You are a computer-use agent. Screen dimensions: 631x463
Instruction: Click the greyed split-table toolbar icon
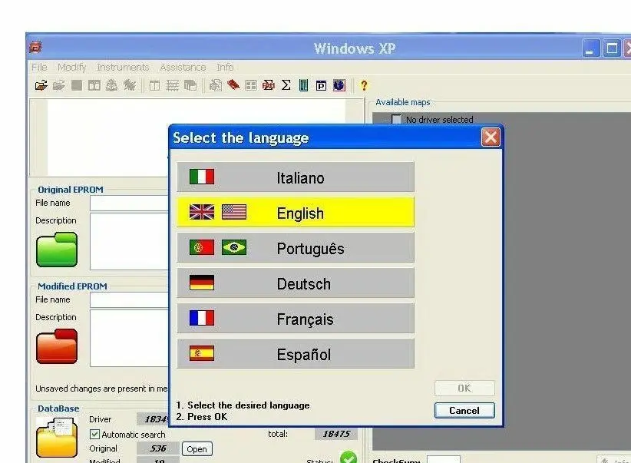pos(154,85)
